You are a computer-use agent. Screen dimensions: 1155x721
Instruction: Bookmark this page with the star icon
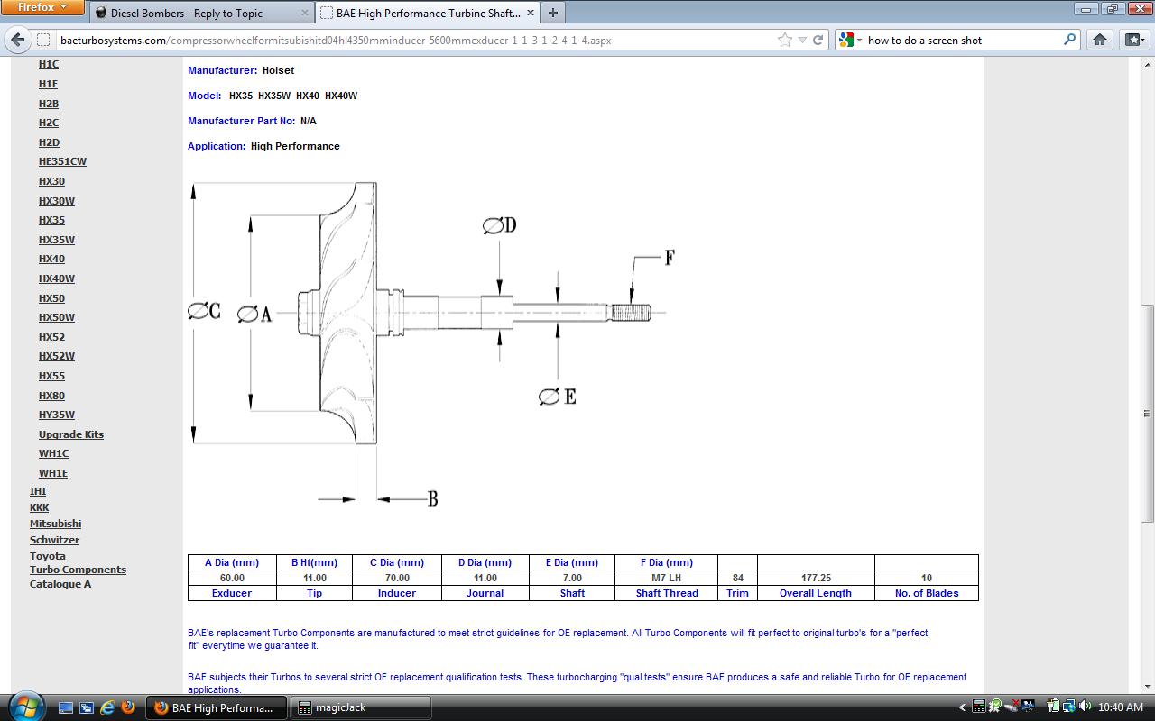pyautogui.click(x=785, y=40)
